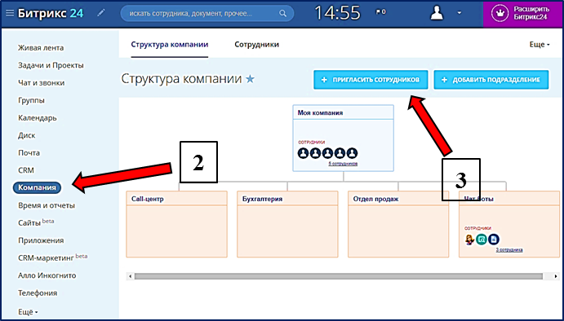The image size is (564, 321).
Task: Open the Моя компания department card title
Action: (x=320, y=112)
